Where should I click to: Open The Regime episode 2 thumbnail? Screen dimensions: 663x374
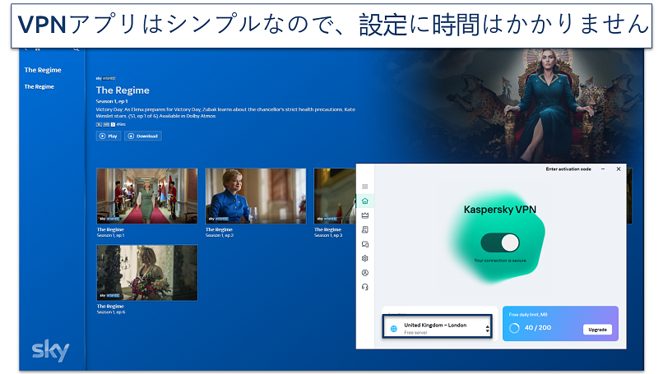[255, 196]
